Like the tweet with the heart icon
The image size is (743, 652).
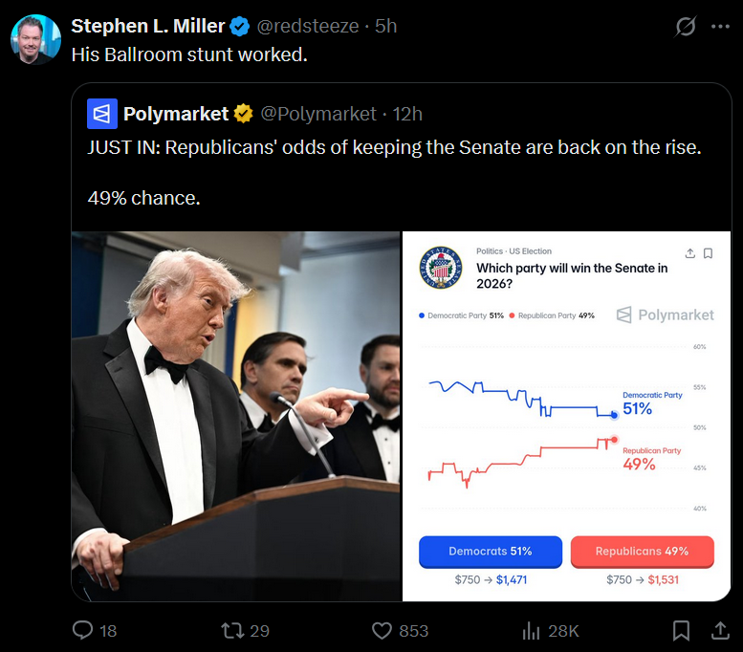click(382, 630)
